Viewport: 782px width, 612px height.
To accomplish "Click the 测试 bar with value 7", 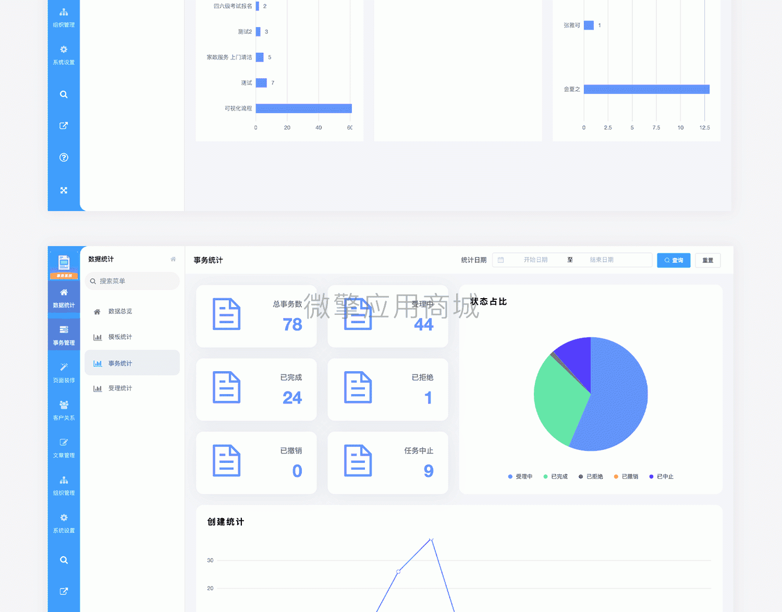I will click(261, 83).
